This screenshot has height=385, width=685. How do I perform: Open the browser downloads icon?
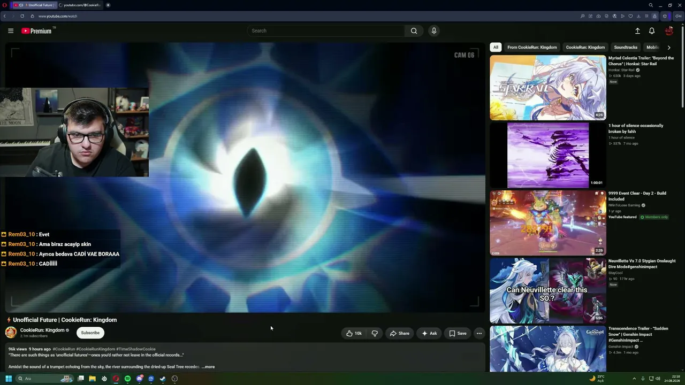tap(638, 16)
